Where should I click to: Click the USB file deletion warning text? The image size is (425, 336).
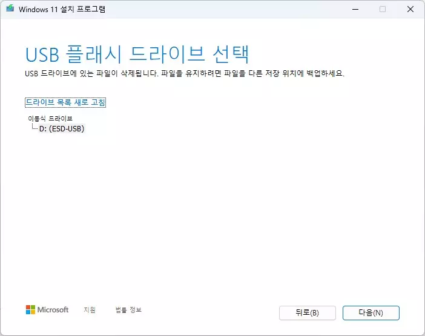[x=185, y=73]
